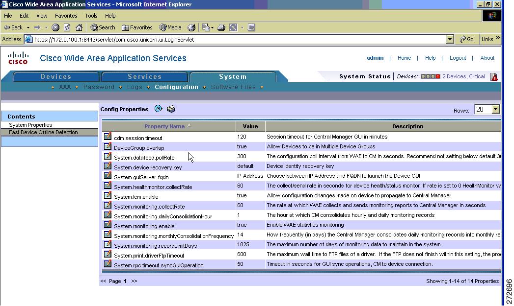This screenshot has width=514, height=306.
Task: Switch to the Services tab
Action: [144, 76]
